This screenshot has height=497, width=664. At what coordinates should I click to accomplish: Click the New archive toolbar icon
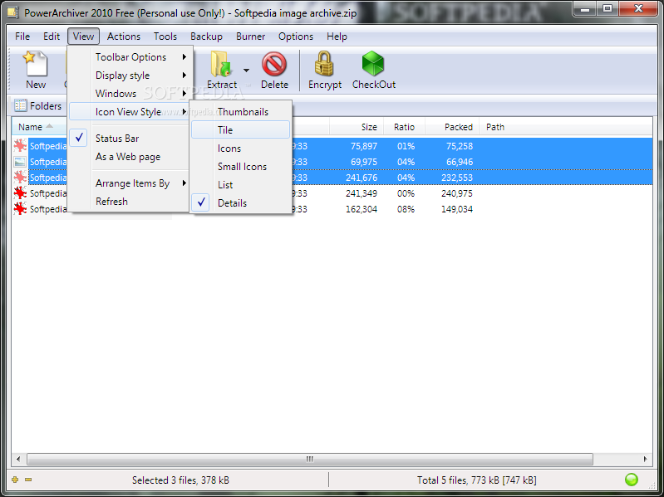36,64
